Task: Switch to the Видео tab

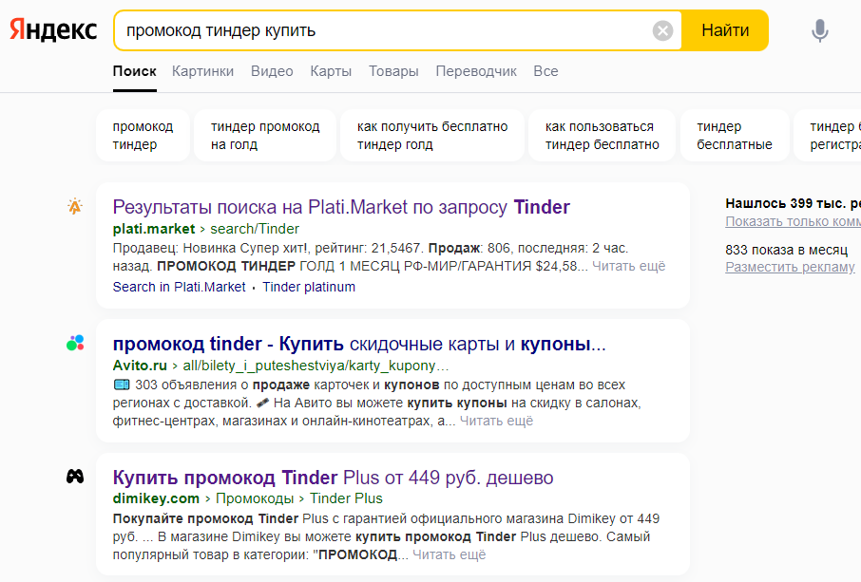Action: (272, 71)
